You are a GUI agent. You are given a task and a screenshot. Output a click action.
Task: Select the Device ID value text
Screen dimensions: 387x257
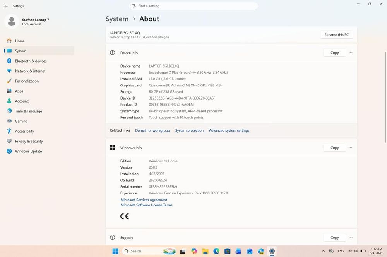pos(182,98)
